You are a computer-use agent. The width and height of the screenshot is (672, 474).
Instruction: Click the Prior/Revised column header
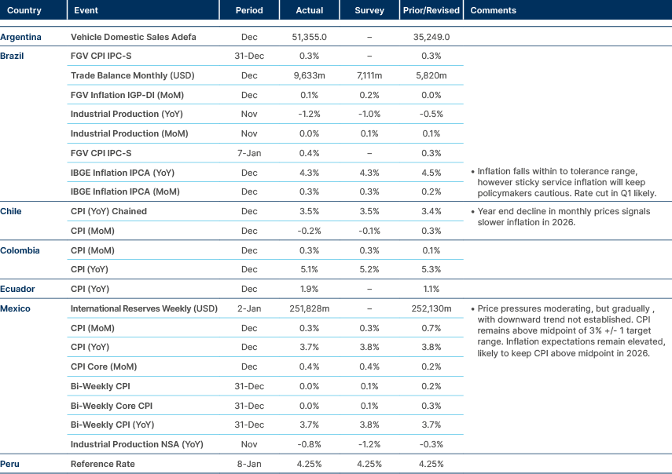point(431,10)
